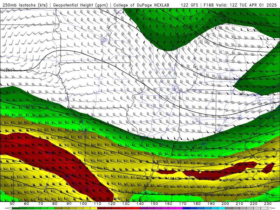280x210 pixels.
Task: Click the 'F168 Valid: 12Z TUE APR 01 2025' text
Action: pyautogui.click(x=240, y=5)
